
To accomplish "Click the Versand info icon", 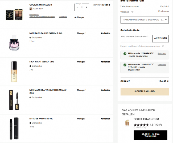I will click(x=132, y=12).
